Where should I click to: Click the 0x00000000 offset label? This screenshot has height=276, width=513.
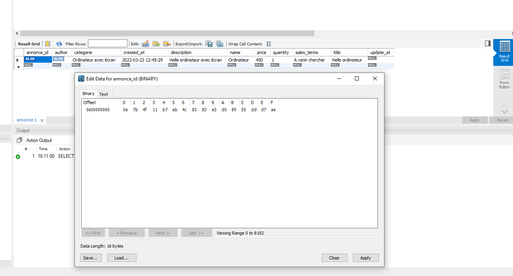(x=98, y=110)
